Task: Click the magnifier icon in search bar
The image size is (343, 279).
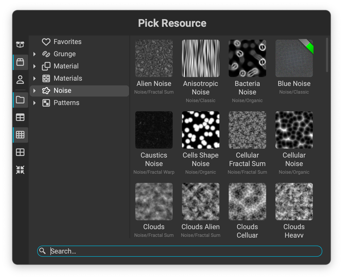Action: 42,251
